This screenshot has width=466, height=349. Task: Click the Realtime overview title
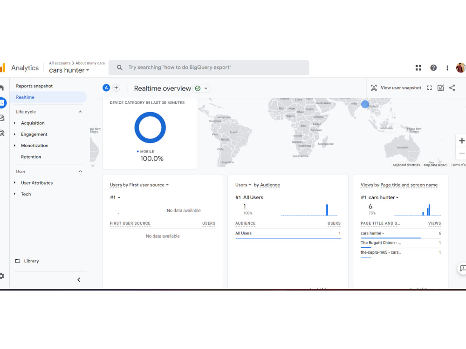pos(162,88)
